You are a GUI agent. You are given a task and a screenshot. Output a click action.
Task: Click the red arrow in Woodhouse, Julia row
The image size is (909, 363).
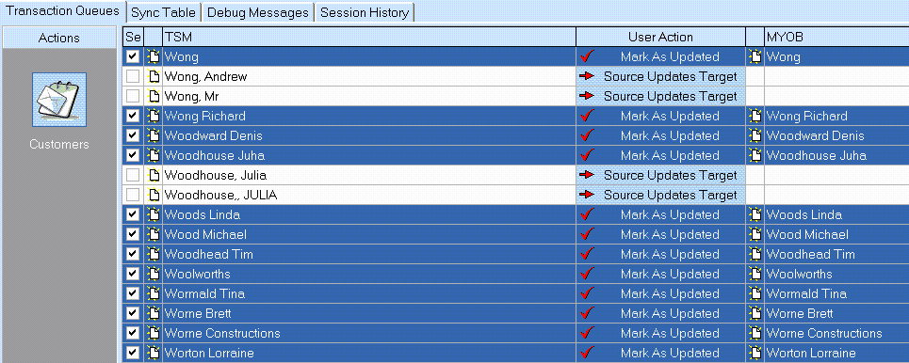587,175
